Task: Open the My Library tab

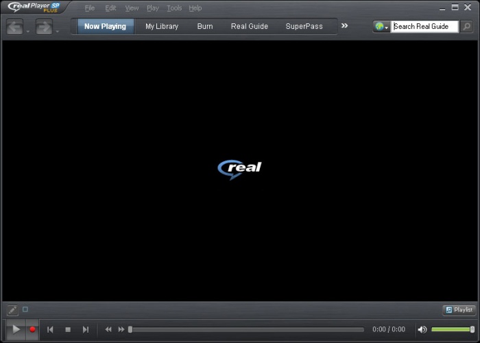Action: 162,26
